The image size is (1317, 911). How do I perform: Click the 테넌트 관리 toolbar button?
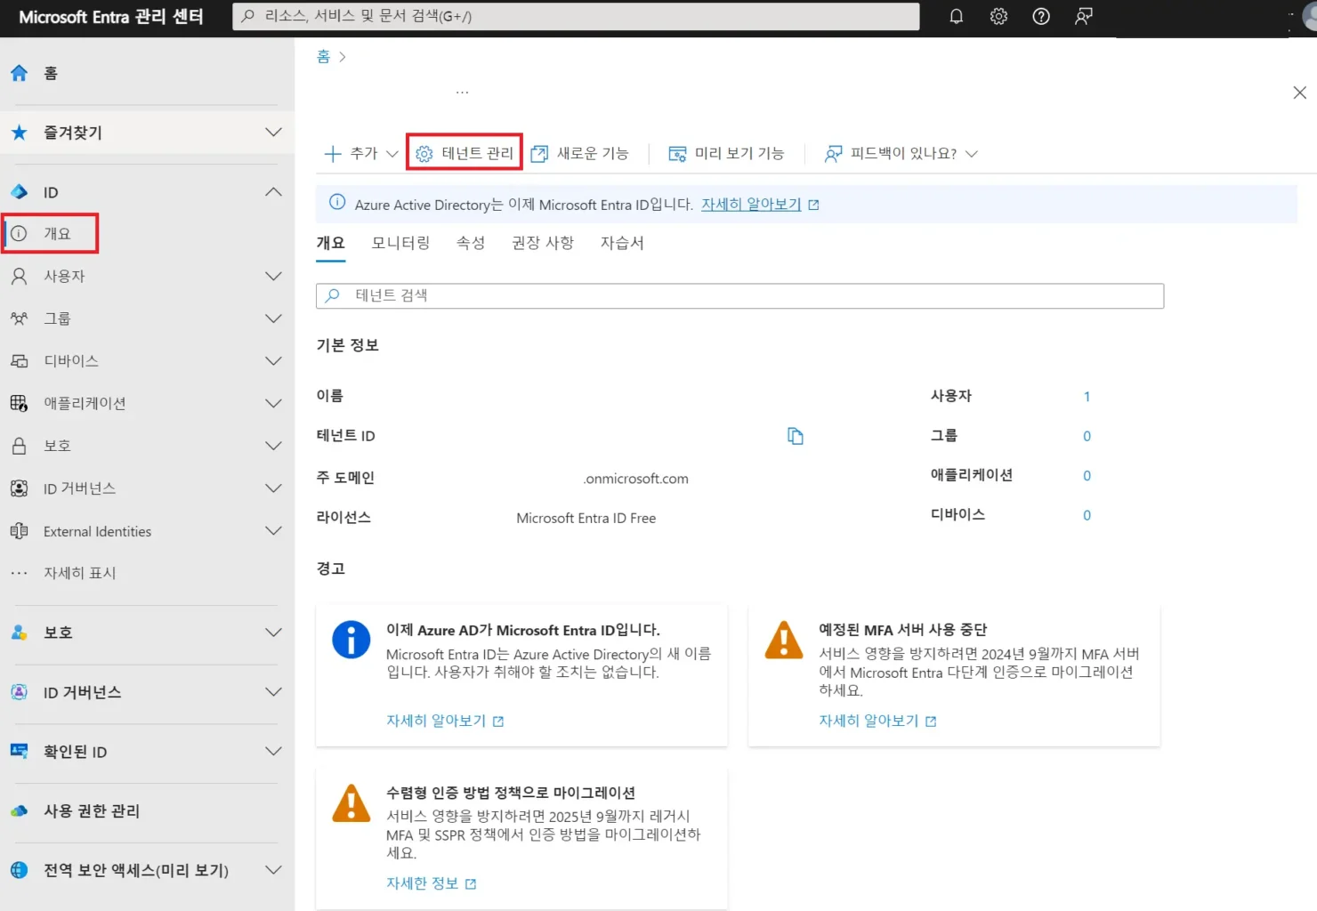[465, 153]
